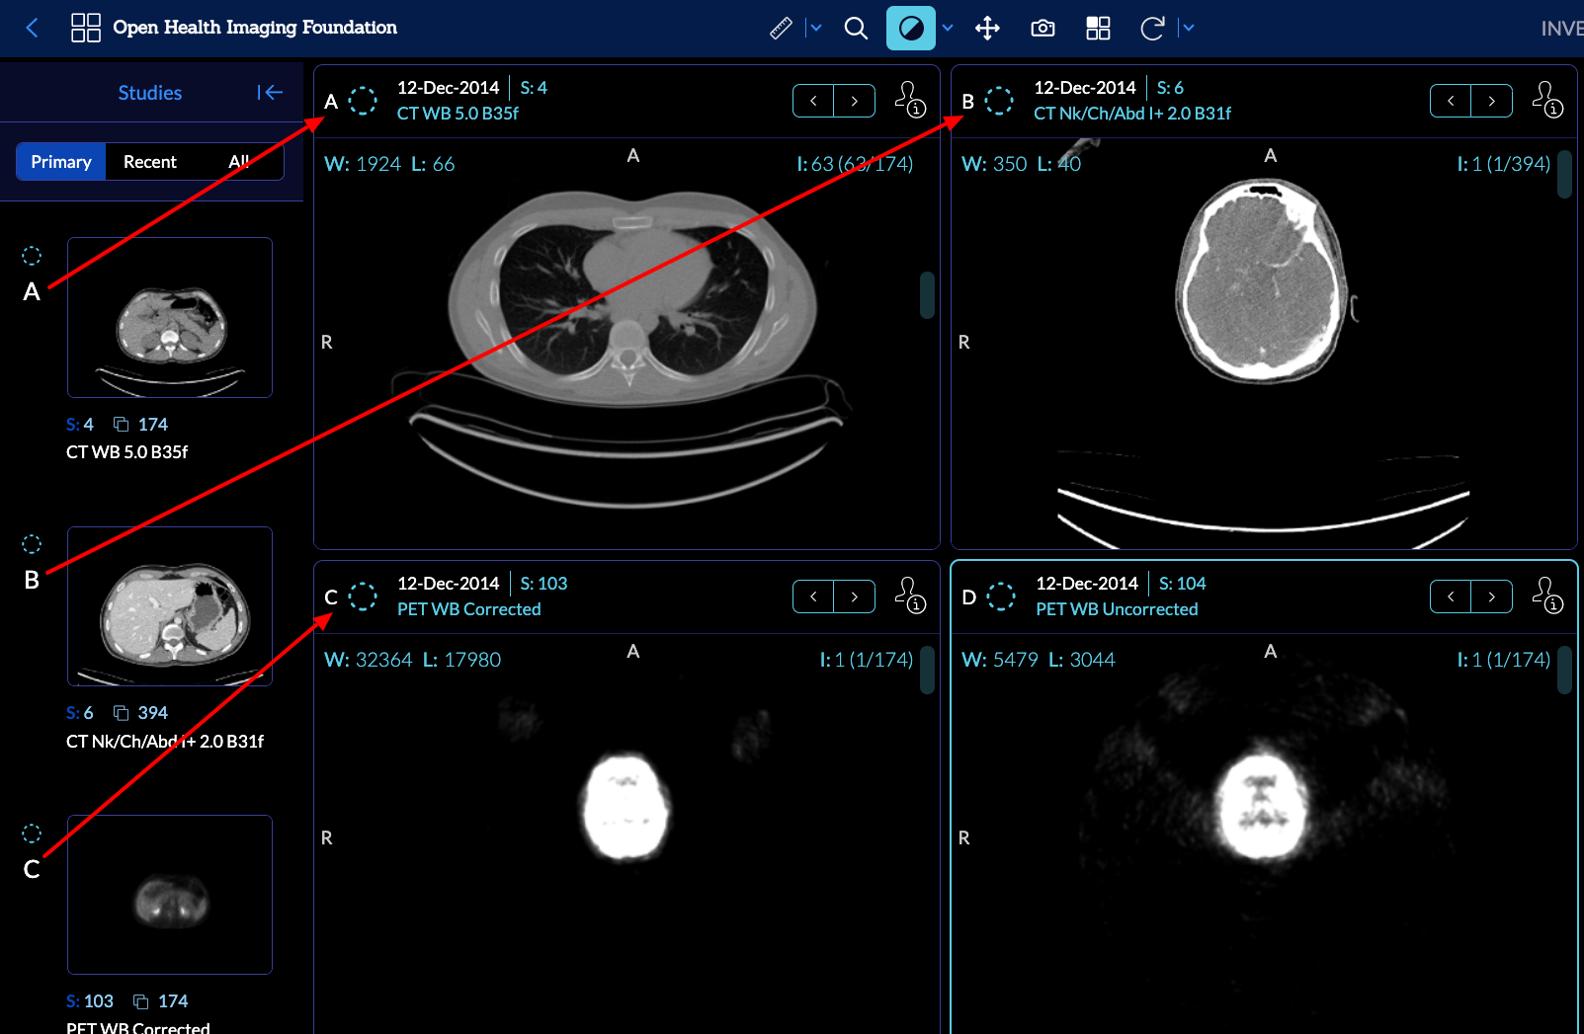
Task: Toggle tracking circle for sidebar series B
Action: click(x=32, y=544)
